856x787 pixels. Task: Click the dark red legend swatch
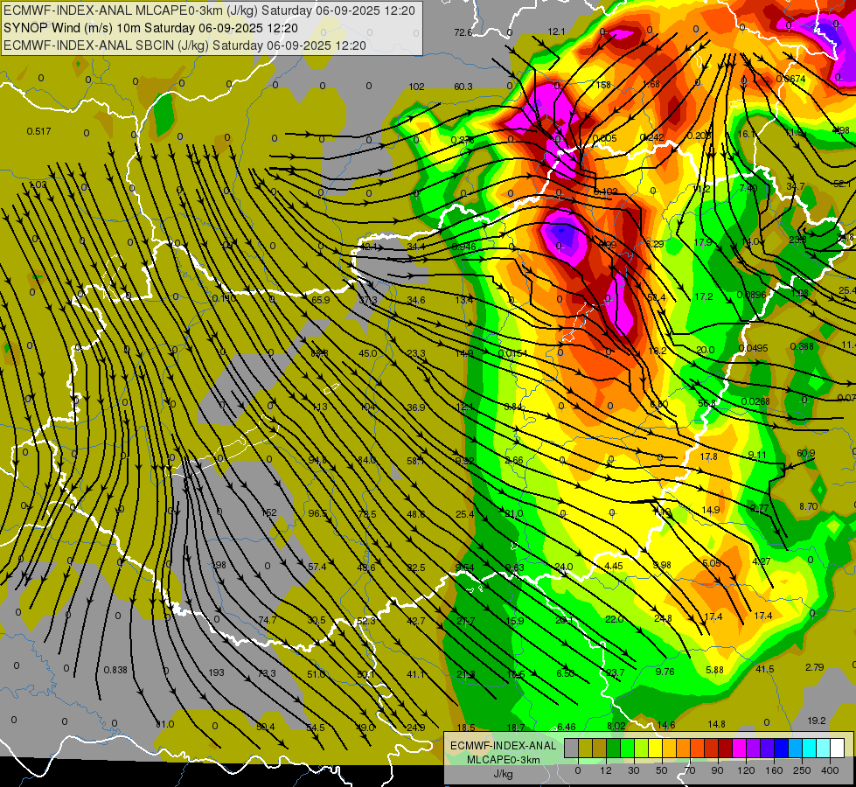tap(726, 749)
